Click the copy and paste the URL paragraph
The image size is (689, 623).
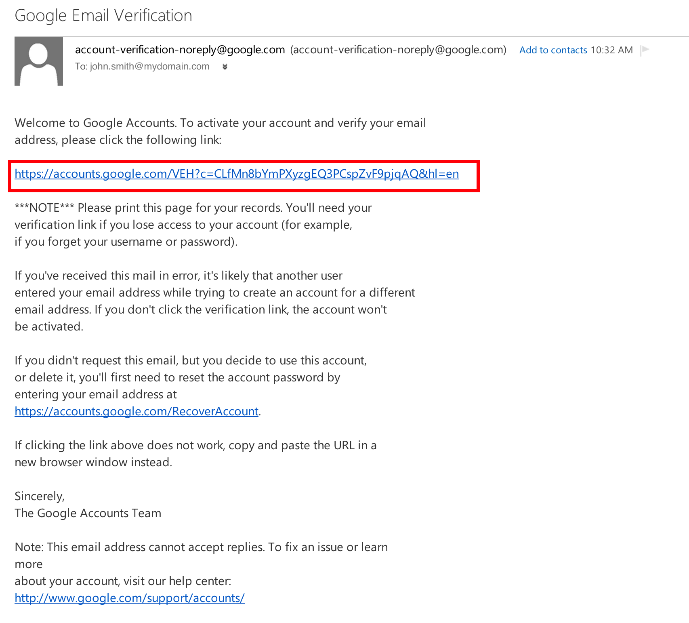tap(195, 454)
